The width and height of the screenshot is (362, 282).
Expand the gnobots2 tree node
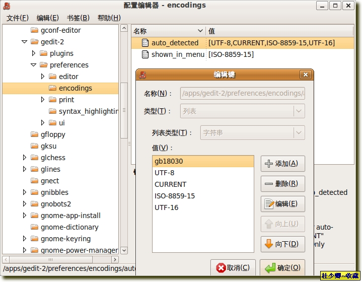(x=25, y=204)
